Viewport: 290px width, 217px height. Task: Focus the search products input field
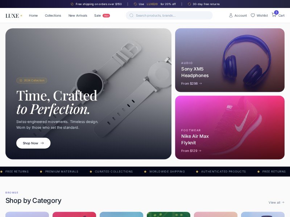(169, 15)
